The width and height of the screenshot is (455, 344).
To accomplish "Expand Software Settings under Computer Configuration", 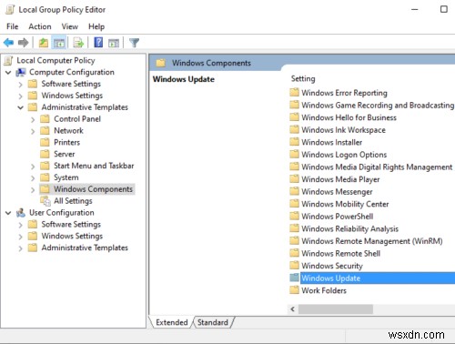I will [20, 85].
